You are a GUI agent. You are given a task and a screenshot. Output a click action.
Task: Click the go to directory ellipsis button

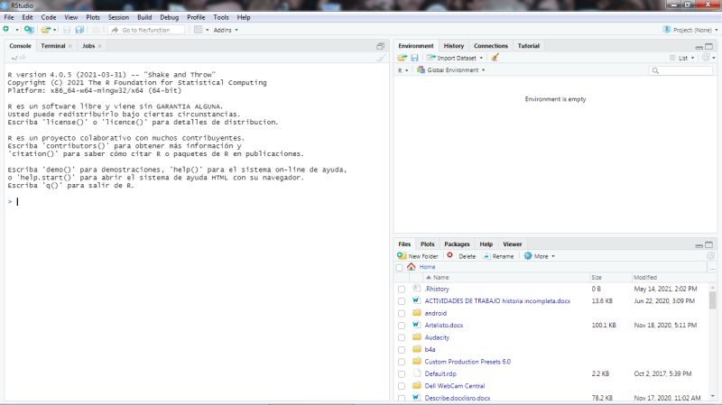point(712,267)
